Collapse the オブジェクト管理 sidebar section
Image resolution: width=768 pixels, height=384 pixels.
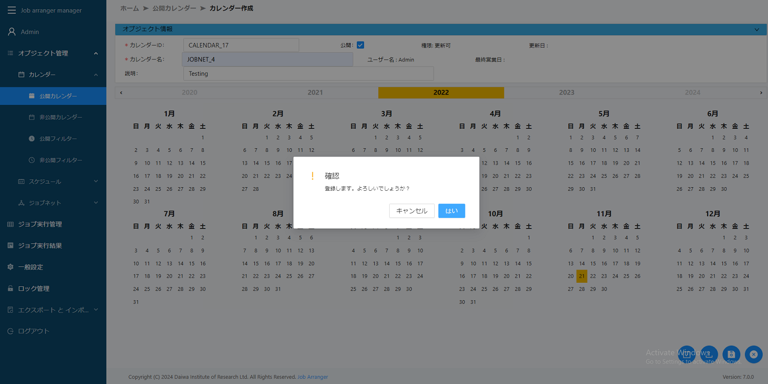point(96,53)
